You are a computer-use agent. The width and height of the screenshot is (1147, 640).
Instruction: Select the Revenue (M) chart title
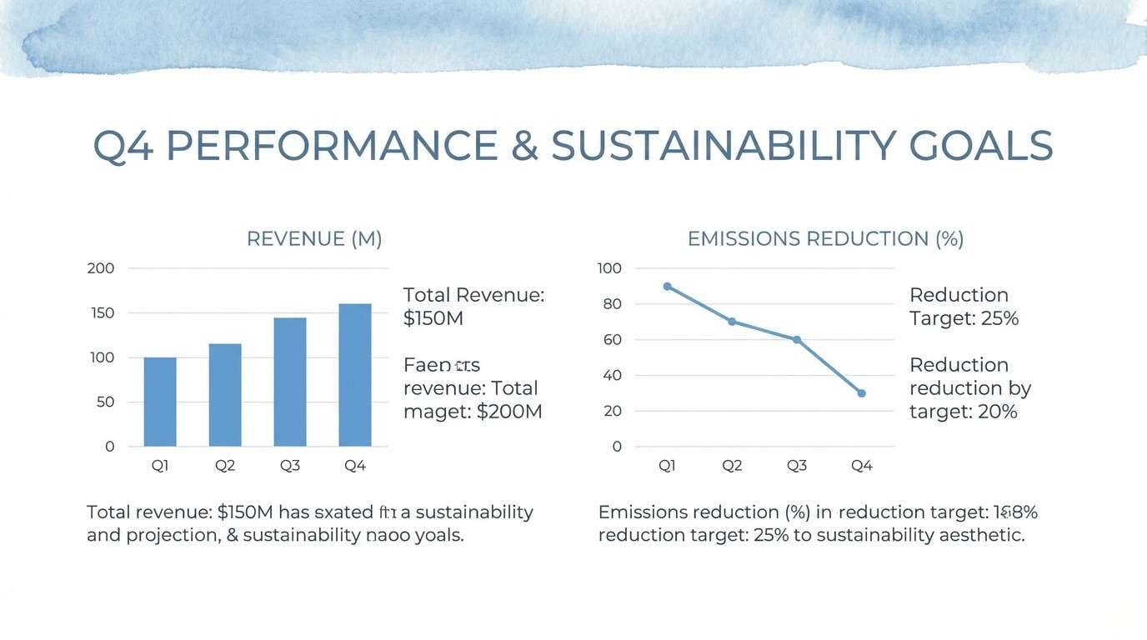(x=314, y=239)
